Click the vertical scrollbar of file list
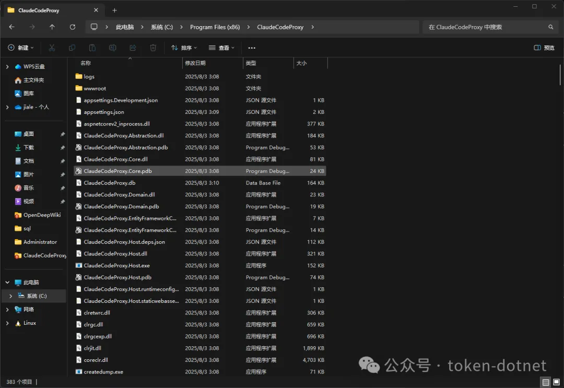 [560, 75]
